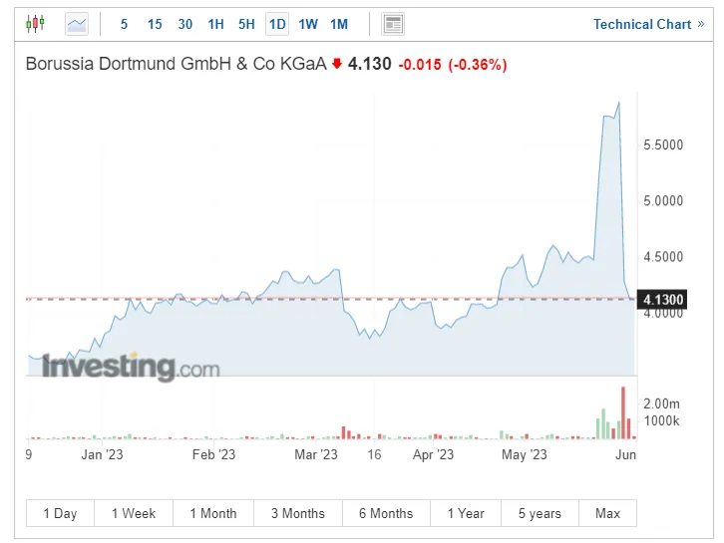Click the (-0.36%) percent change
This screenshot has height=543, width=724.
478,65
